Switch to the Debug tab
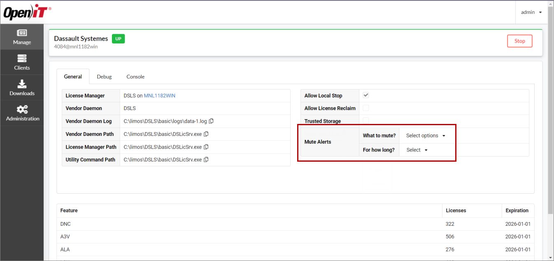This screenshot has height=261, width=554. [x=104, y=77]
